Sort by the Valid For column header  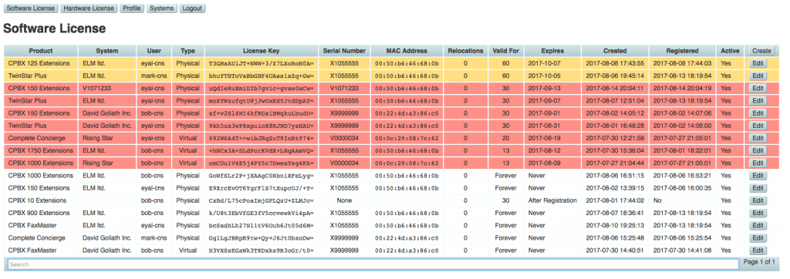click(x=506, y=51)
